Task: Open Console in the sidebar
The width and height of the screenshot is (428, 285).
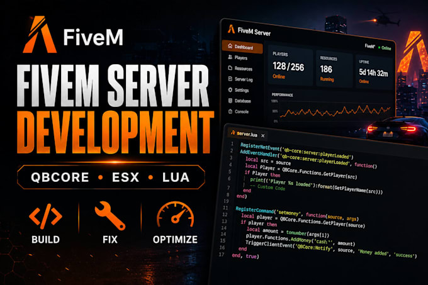Action: pos(239,111)
